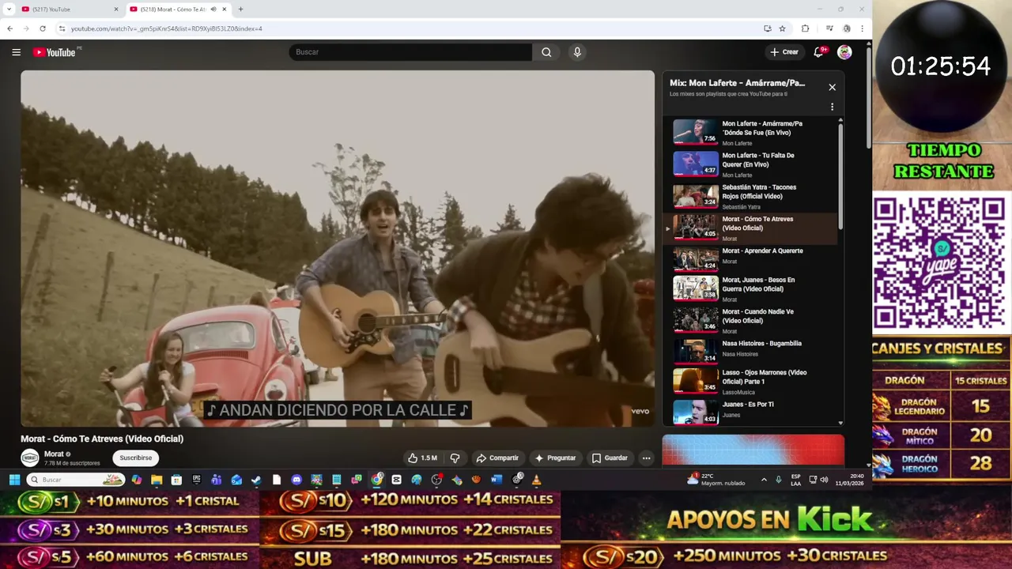Dislike the Morat video

[455, 458]
